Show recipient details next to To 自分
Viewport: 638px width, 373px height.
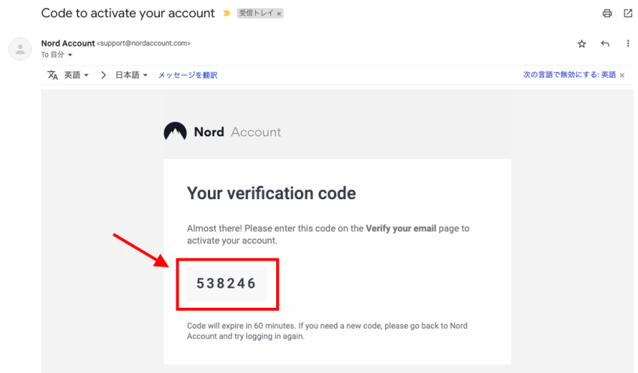pos(70,55)
